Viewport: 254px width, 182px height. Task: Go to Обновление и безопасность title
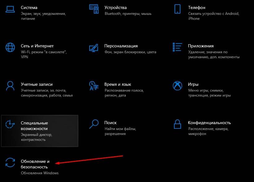pos(35,164)
